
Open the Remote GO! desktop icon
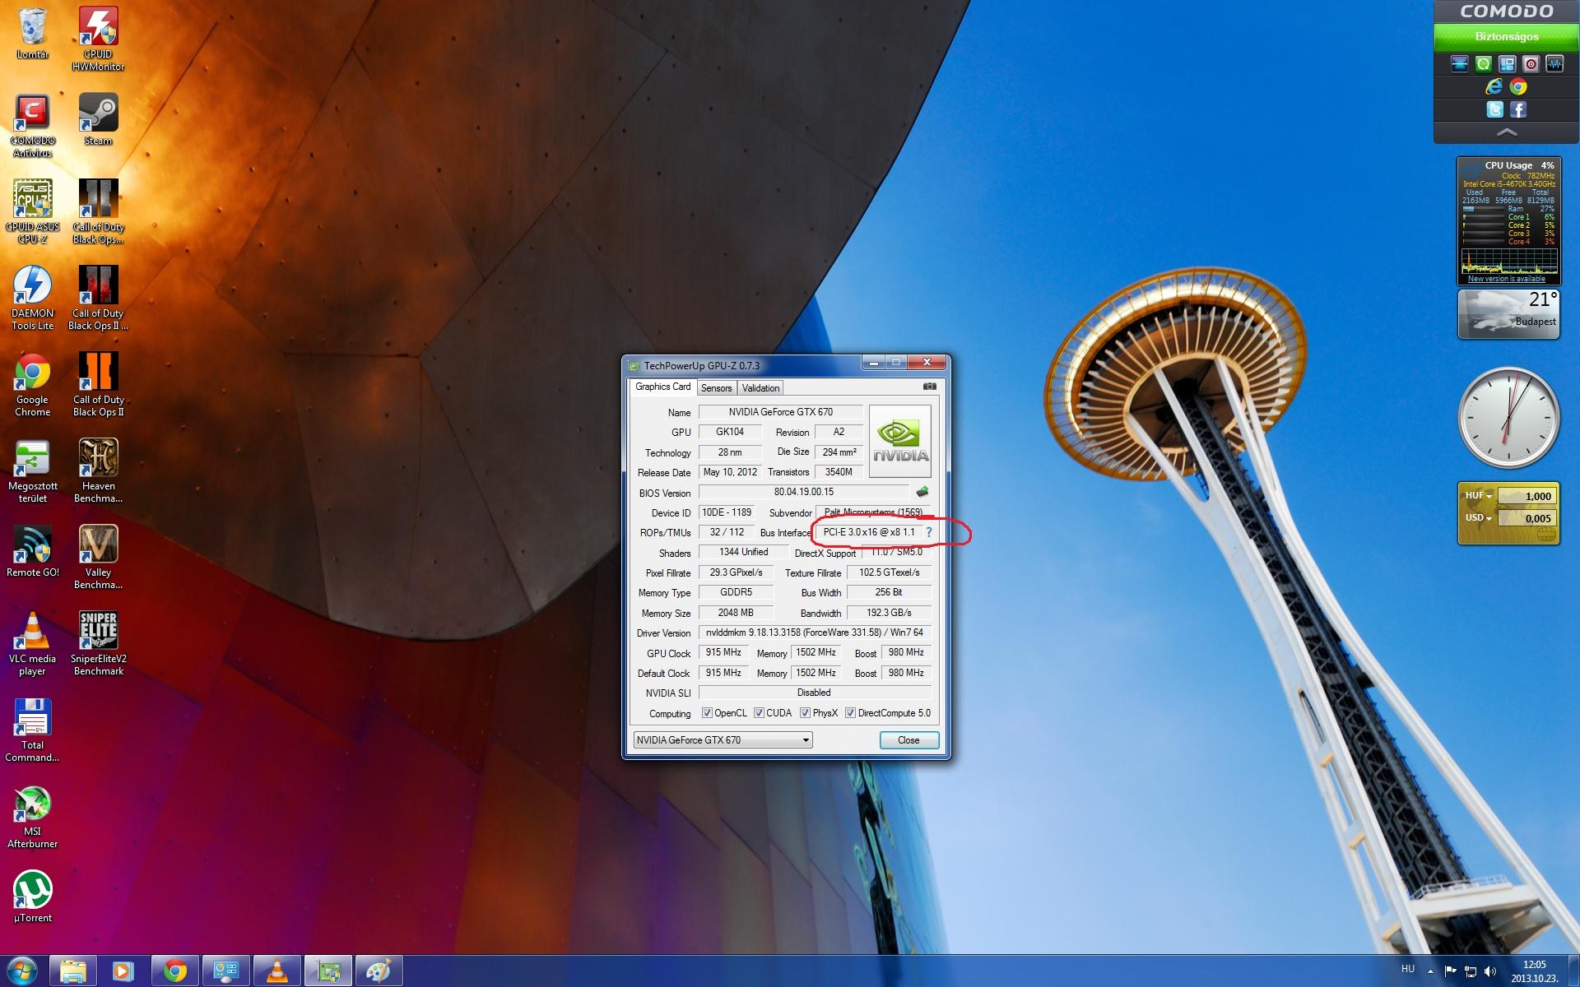(x=33, y=551)
